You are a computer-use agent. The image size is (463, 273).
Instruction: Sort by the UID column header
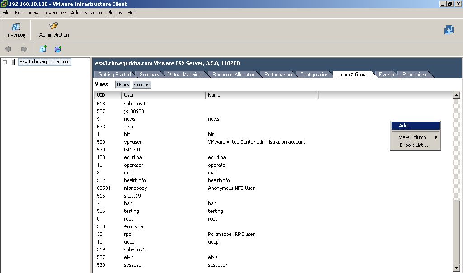pos(108,95)
